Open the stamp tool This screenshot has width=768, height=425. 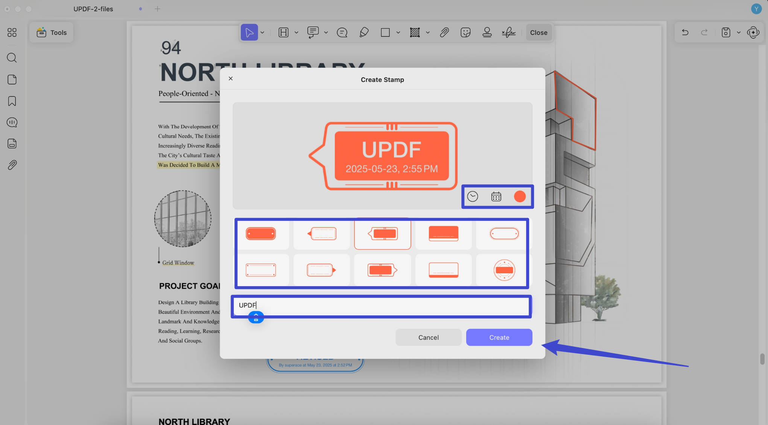coord(487,33)
